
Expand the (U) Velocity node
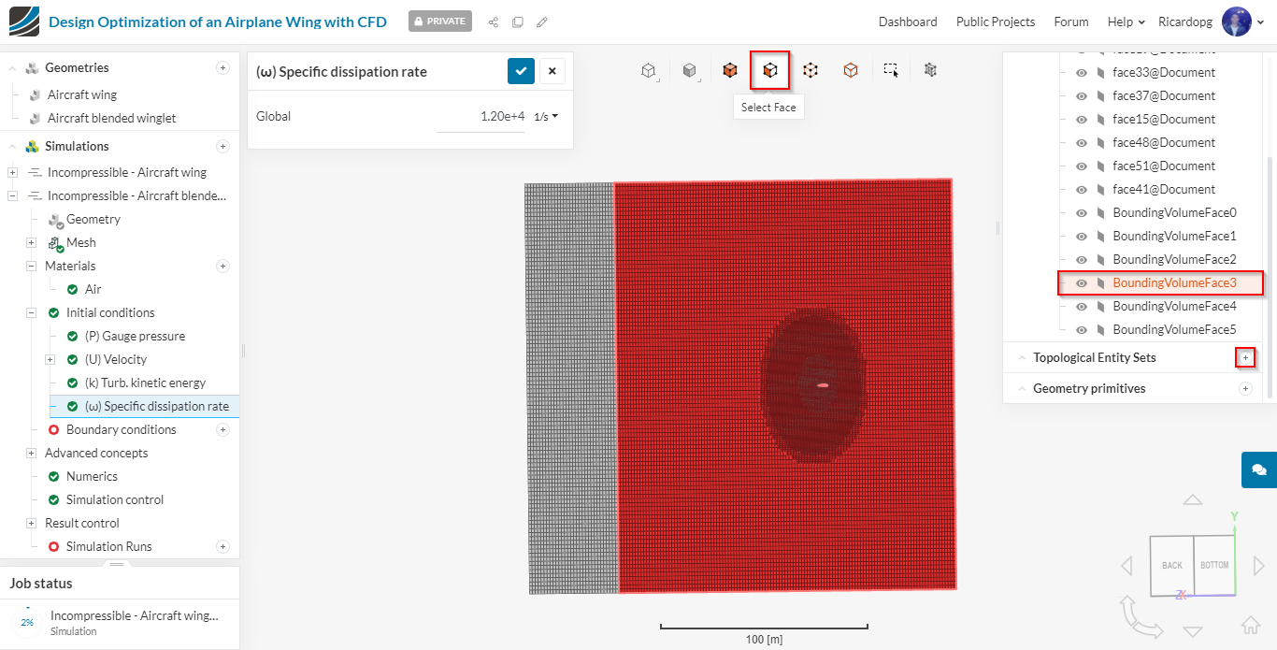coord(50,359)
